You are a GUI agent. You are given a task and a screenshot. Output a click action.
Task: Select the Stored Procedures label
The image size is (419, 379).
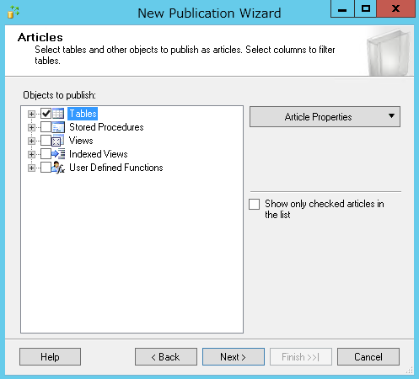coord(106,127)
